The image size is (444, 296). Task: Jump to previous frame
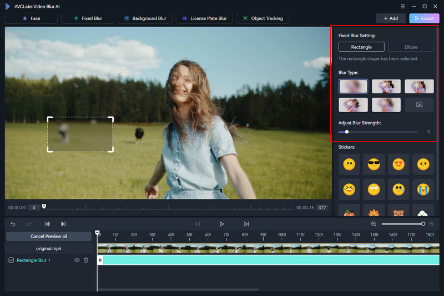[198, 224]
